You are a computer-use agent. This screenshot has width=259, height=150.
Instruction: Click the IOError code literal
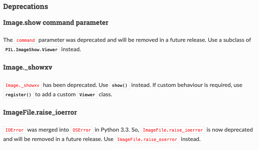click(14, 130)
